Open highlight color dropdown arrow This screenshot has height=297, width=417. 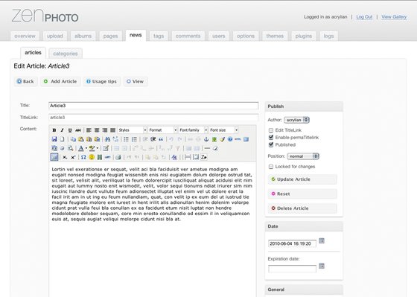coord(97,148)
